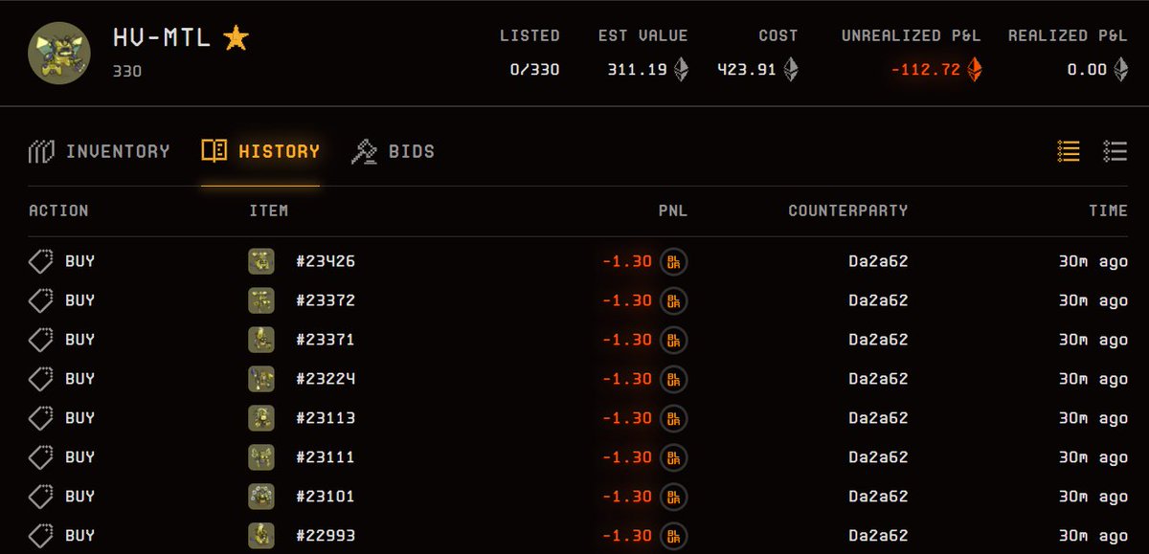Open counterparty Da2a62 in #23426 row
The image size is (1149, 554).
878,261
